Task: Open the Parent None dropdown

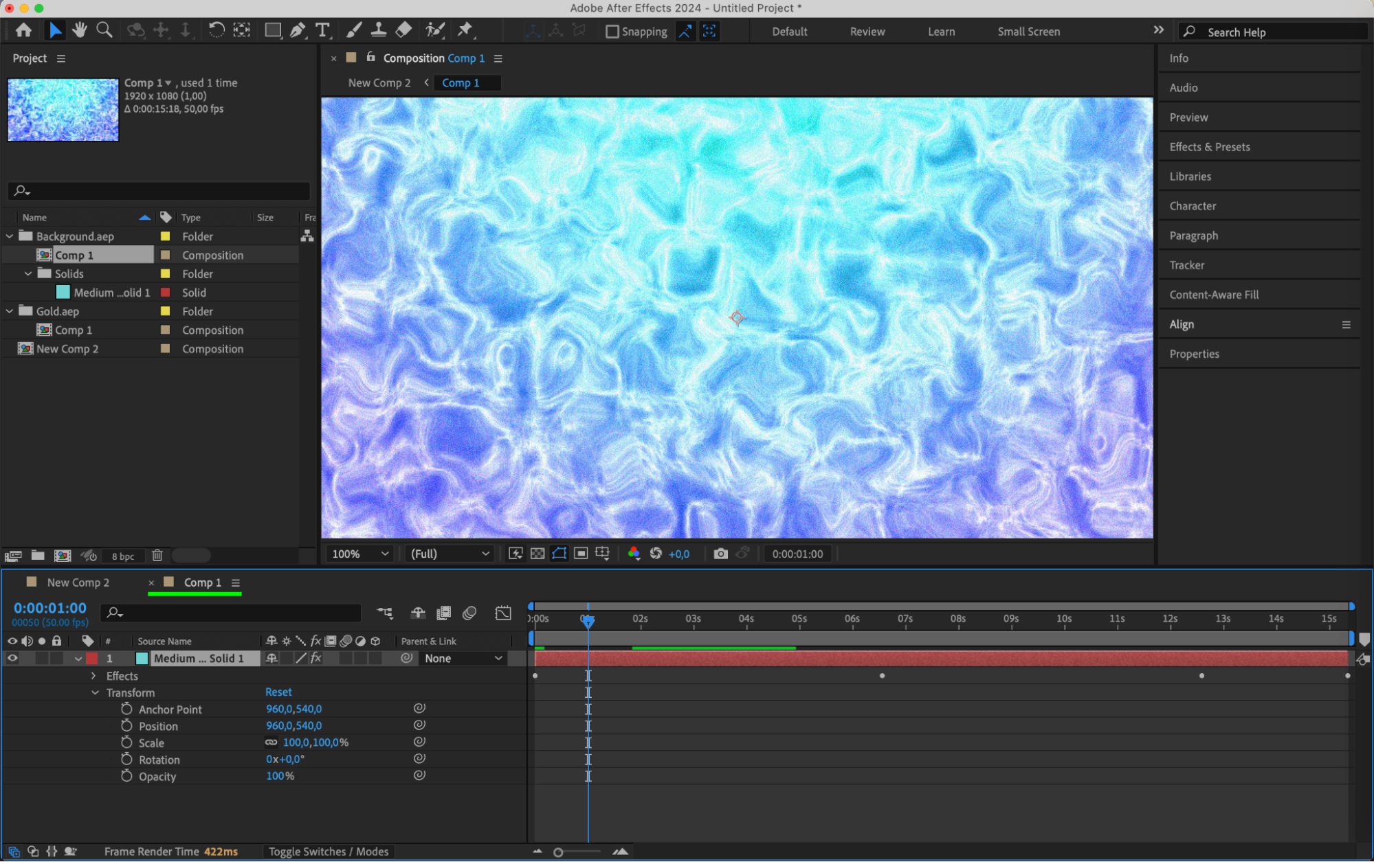Action: (463, 658)
